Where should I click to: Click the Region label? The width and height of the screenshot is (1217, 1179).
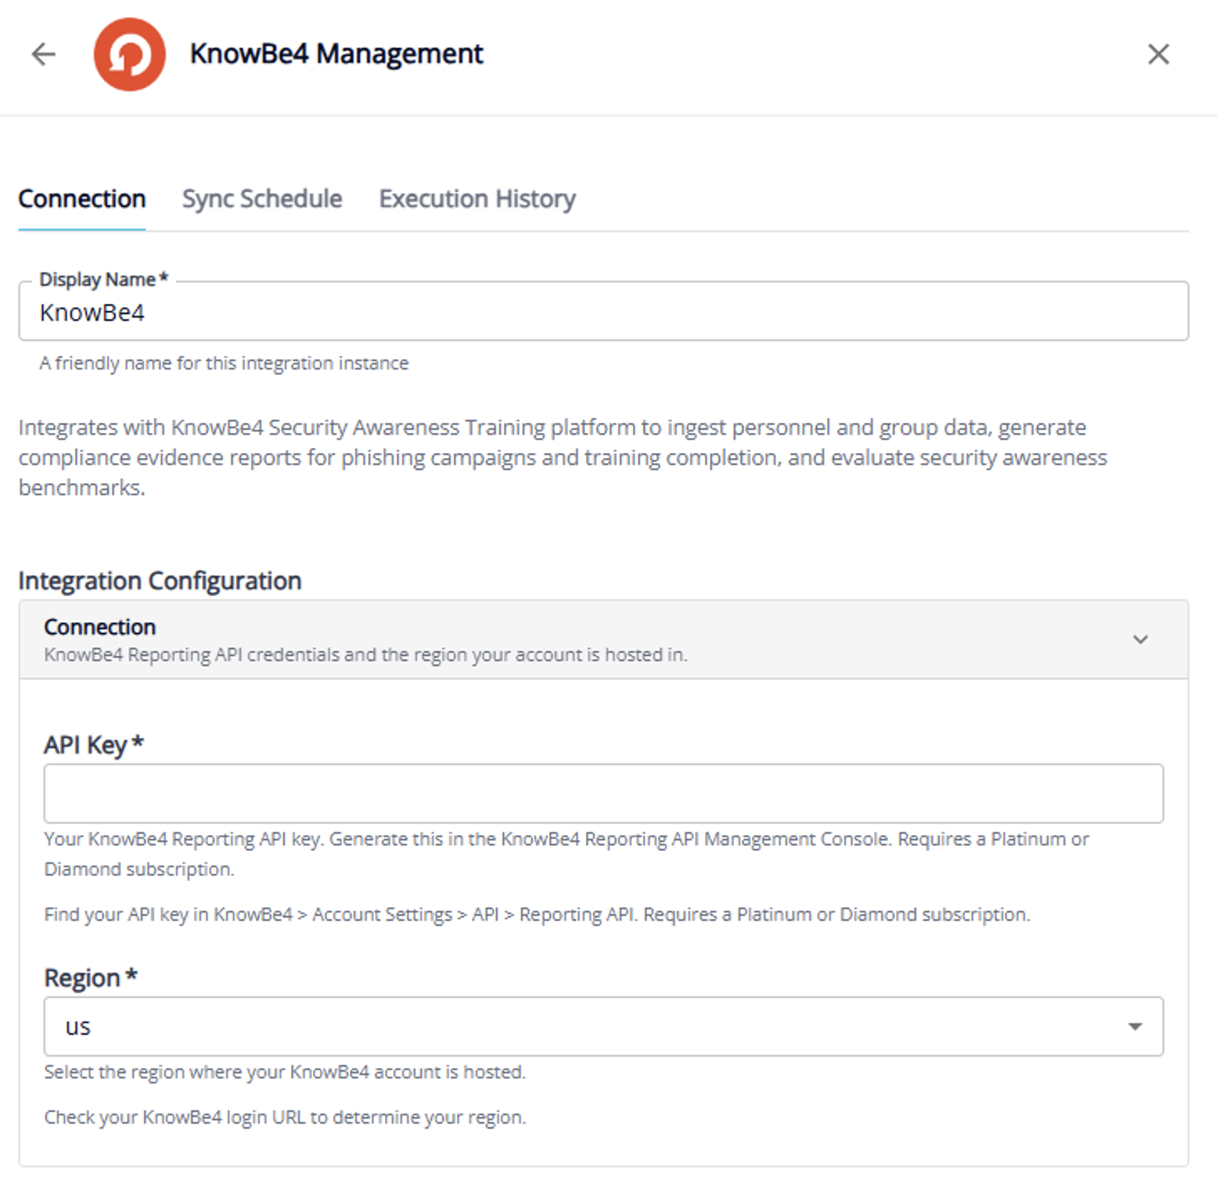tap(90, 977)
